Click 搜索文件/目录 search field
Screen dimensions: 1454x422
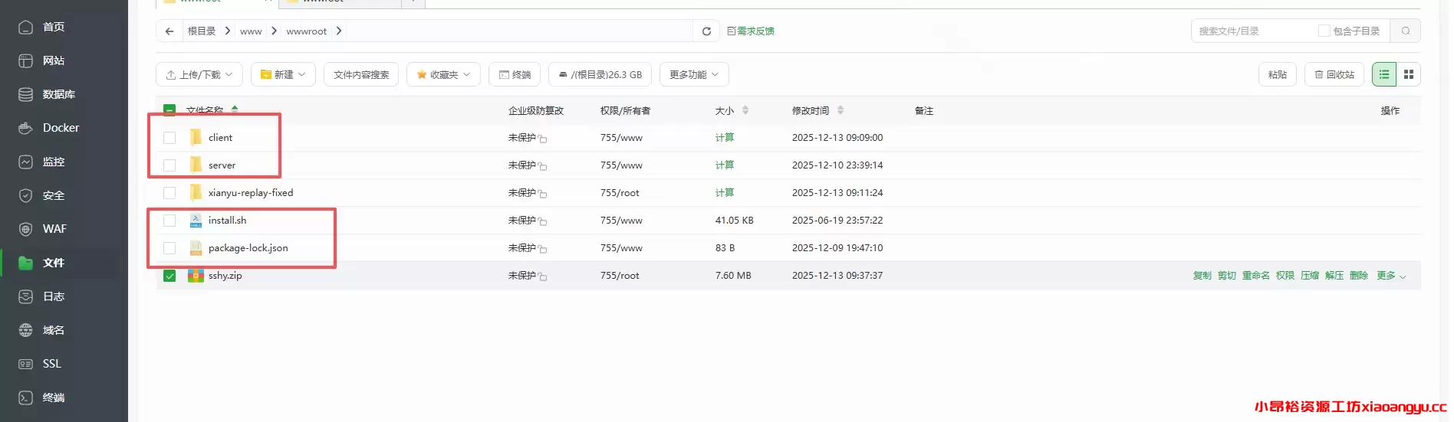click(x=1254, y=31)
